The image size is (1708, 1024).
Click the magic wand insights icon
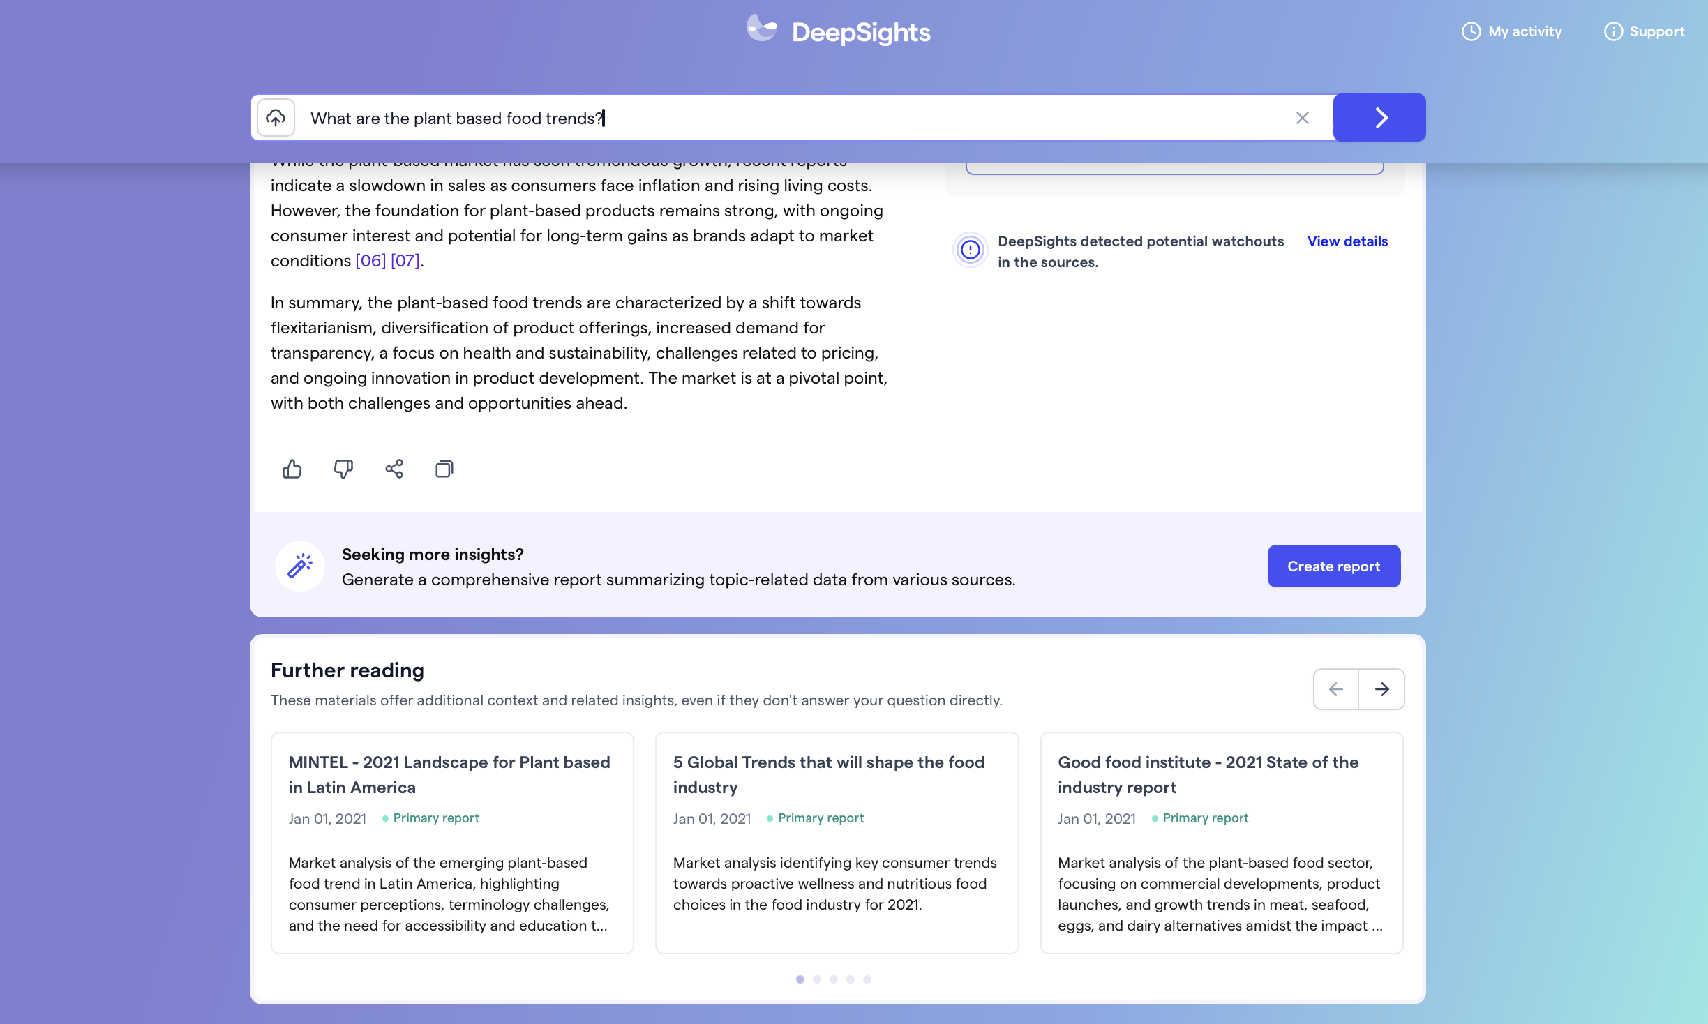coord(300,566)
